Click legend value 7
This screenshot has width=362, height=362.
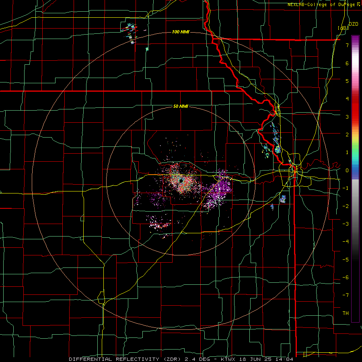[347, 45]
